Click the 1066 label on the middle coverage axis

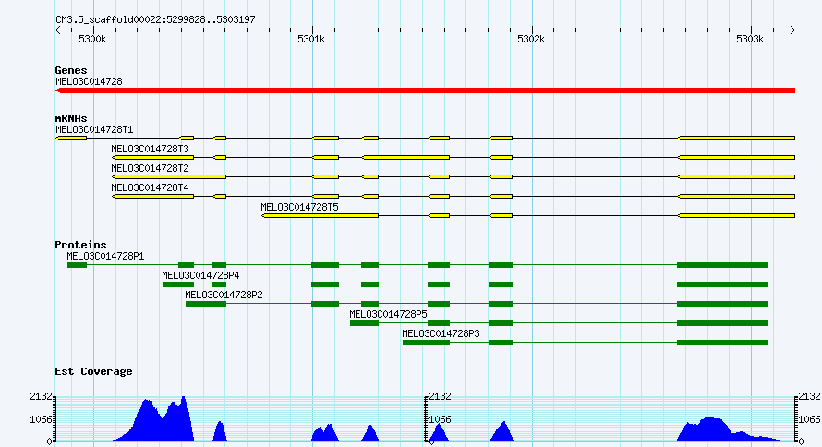tap(440, 419)
